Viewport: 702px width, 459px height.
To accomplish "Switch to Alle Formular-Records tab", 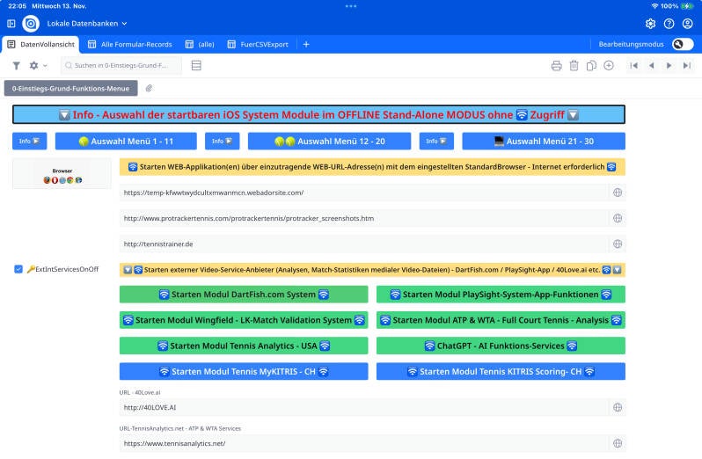I will pos(129,44).
